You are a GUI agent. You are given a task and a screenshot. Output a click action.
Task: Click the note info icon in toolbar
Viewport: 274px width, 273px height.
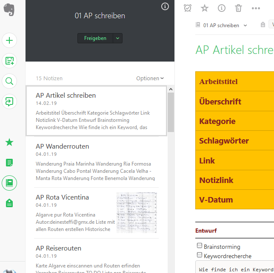coord(221,8)
